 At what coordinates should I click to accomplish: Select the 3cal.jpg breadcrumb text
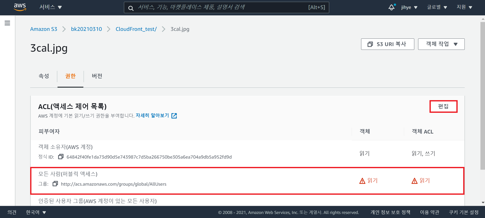[x=180, y=29]
